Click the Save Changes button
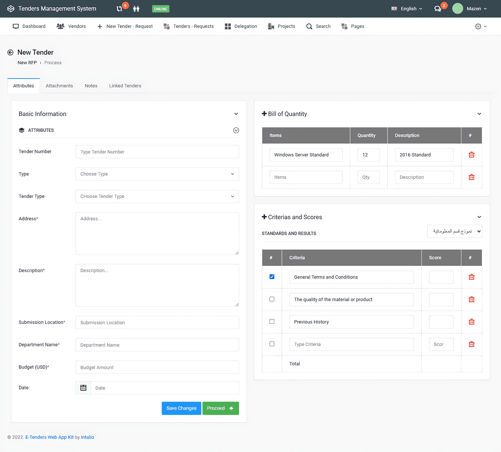501x452 pixels. point(181,408)
